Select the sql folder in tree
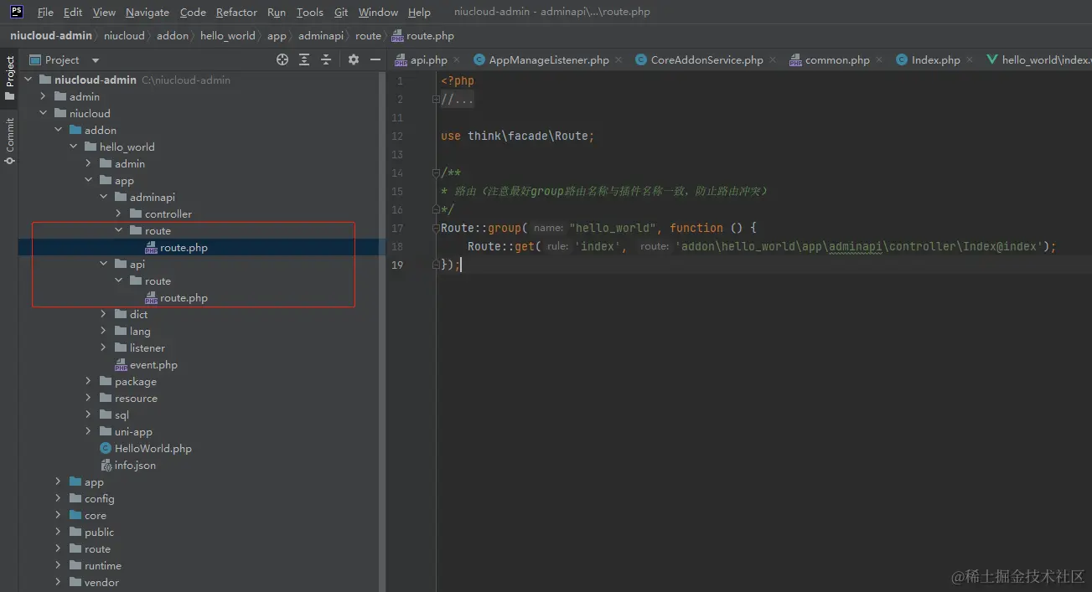This screenshot has height=592, width=1092. pos(114,414)
